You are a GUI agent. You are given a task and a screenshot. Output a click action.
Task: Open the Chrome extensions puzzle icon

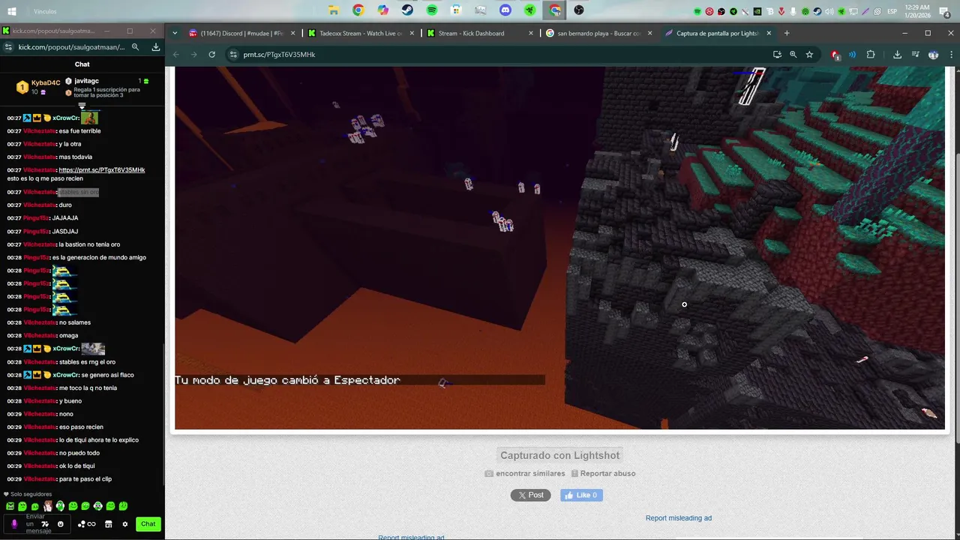pyautogui.click(x=871, y=54)
